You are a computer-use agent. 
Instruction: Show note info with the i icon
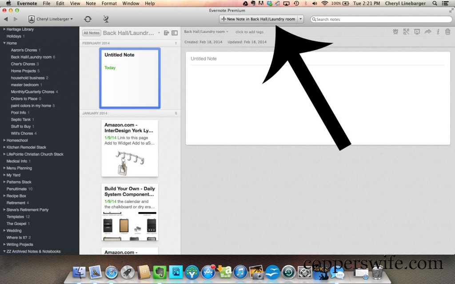438,32
